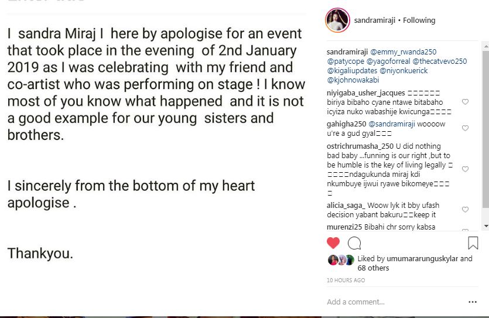Viewport: 489px width, 318px height.
Task: Toggle the Following status button
Action: coord(419,20)
